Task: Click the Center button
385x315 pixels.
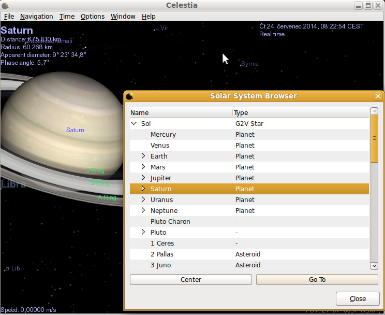Action: point(191,280)
